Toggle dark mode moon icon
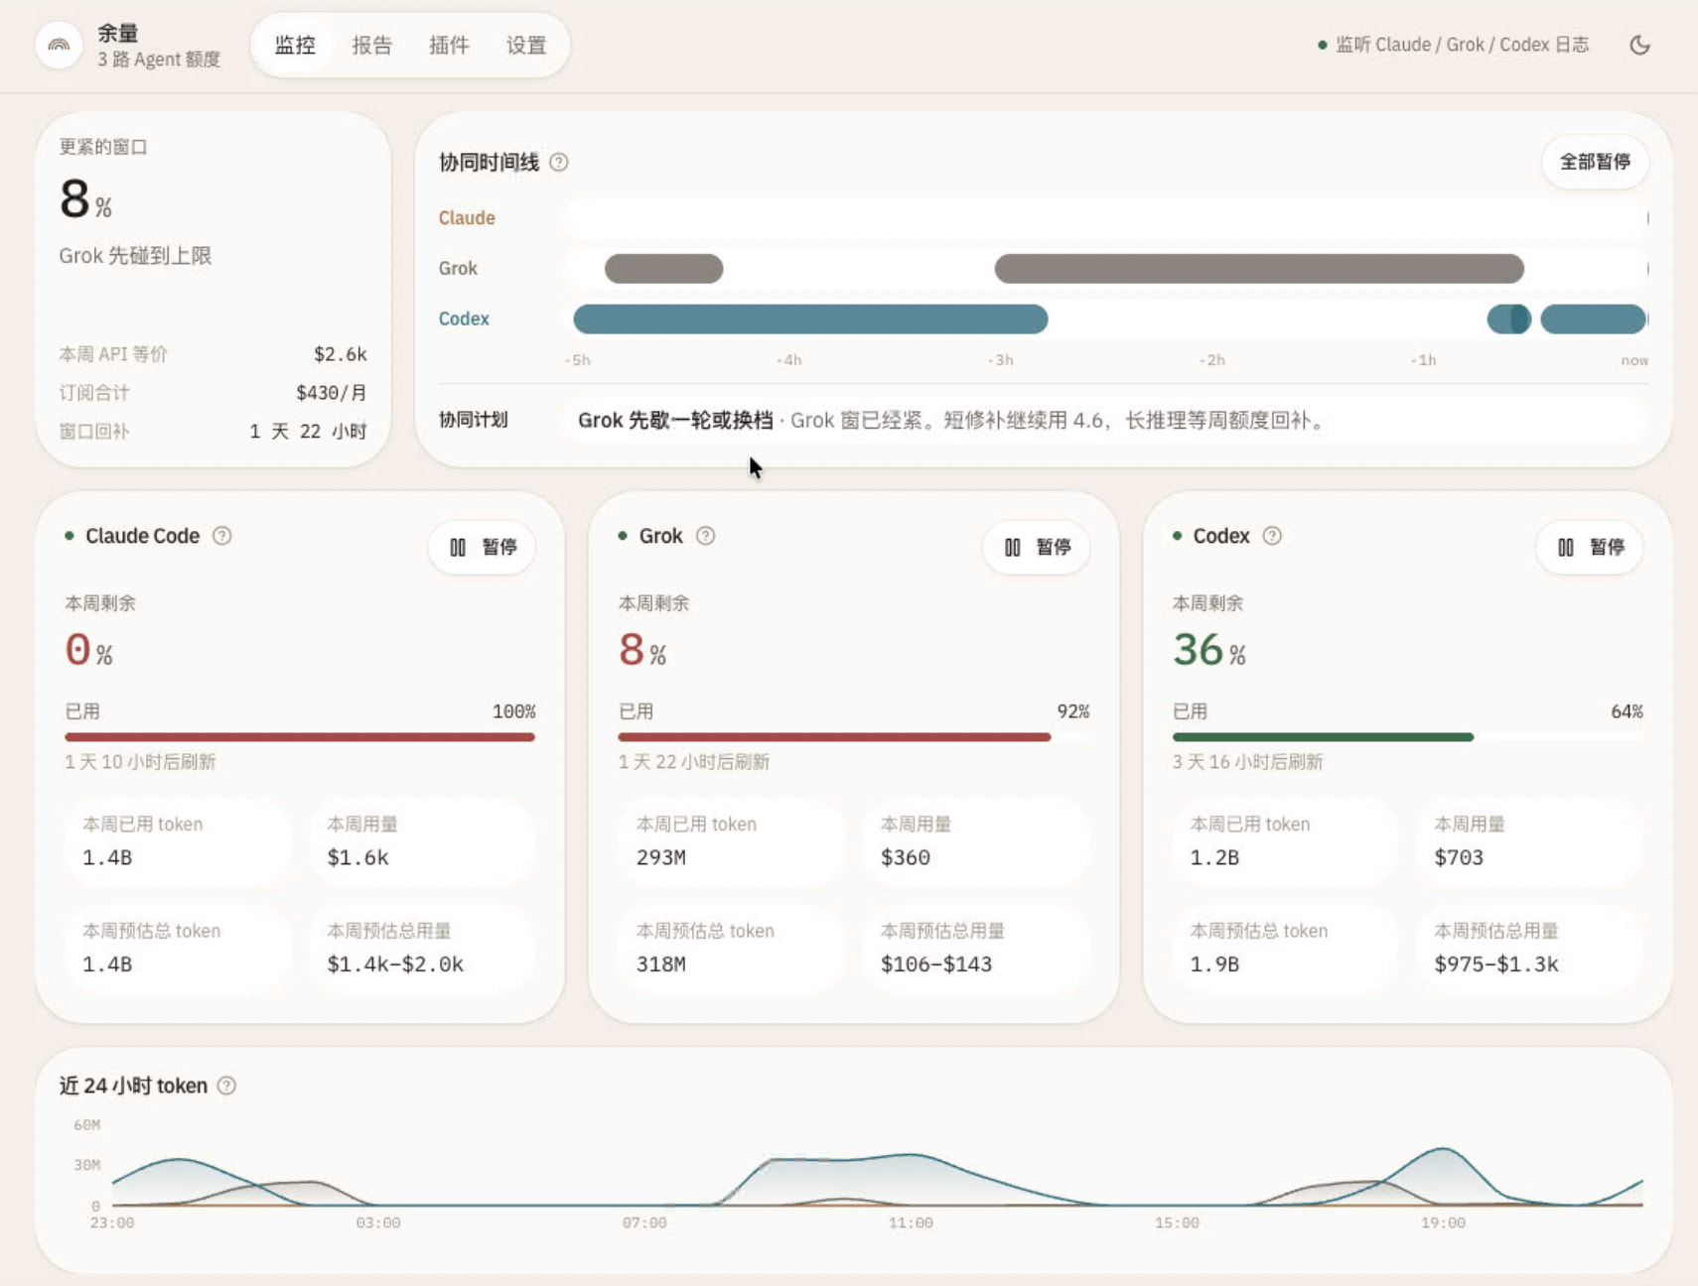The width and height of the screenshot is (1698, 1286). click(x=1639, y=45)
